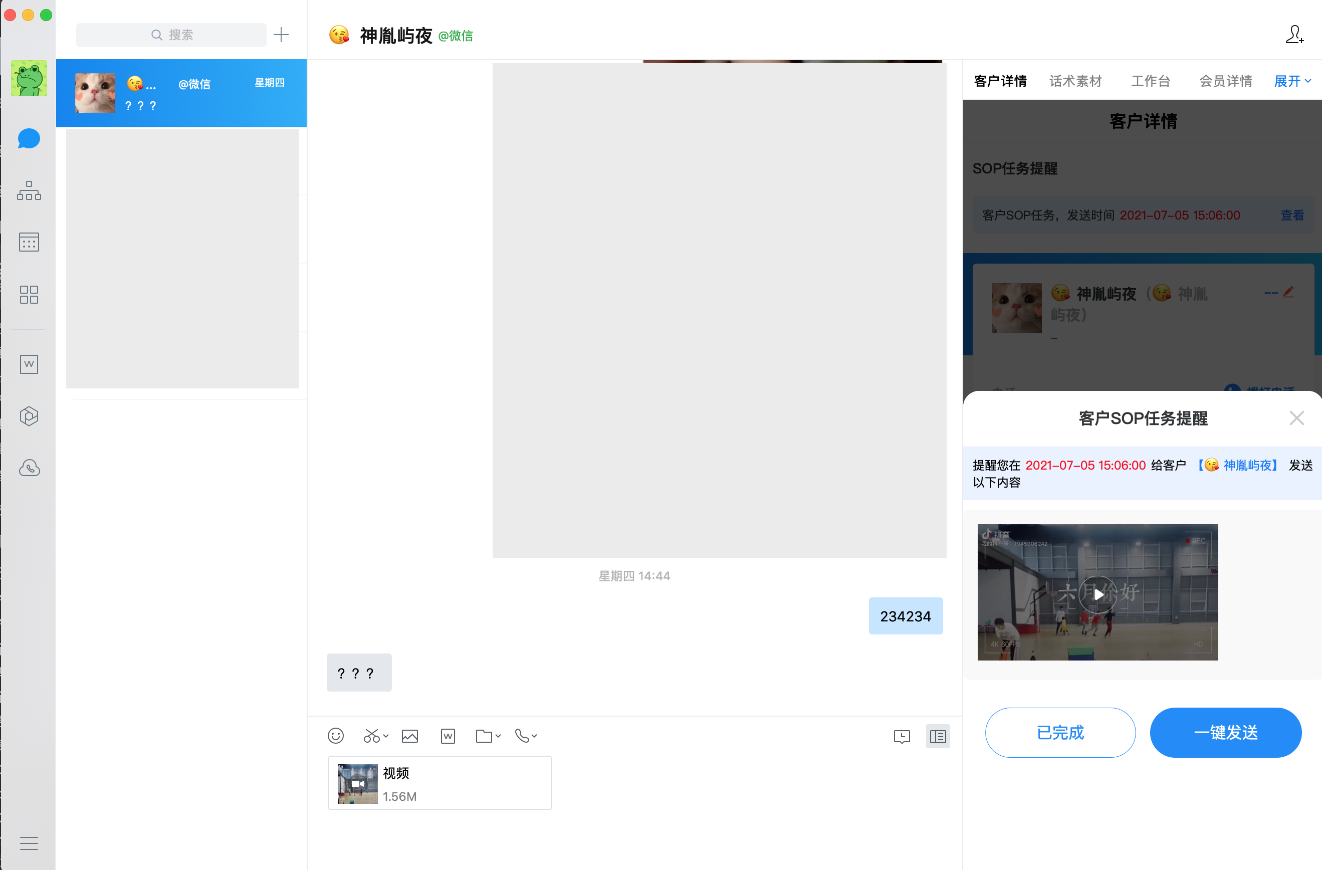Viewport: 1322px width, 870px height.
Task: Open the messages chat bubble icon
Action: tap(29, 138)
